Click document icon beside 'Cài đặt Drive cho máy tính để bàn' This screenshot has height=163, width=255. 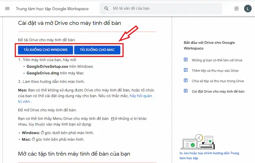[186, 91]
